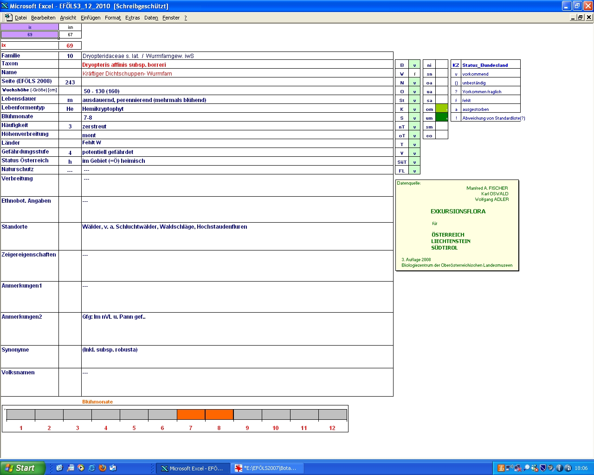Open the Format menu
Viewport: 594px width, 475px height.
[x=113, y=18]
